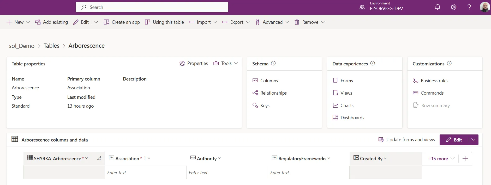Click Using this table
The width and height of the screenshot is (491, 185).
pyautogui.click(x=164, y=22)
